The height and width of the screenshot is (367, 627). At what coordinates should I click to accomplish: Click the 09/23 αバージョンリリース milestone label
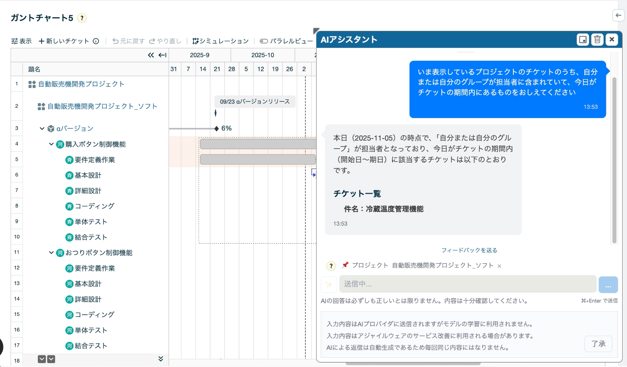point(255,101)
